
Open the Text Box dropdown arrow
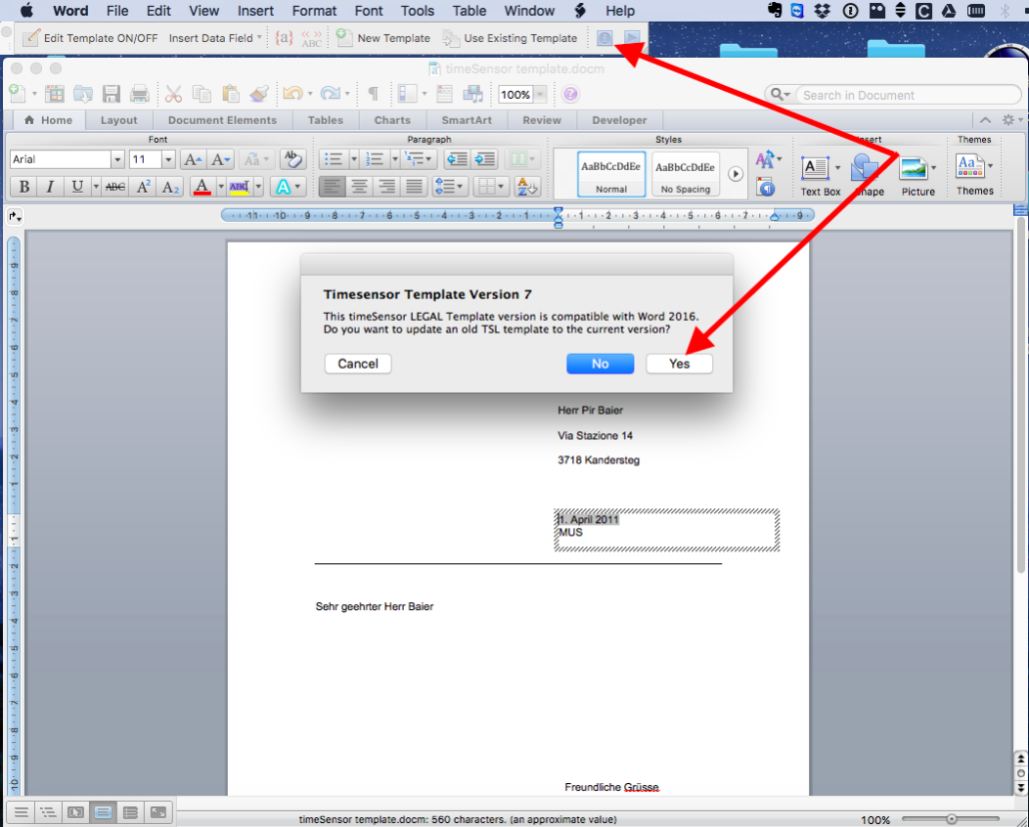837,168
